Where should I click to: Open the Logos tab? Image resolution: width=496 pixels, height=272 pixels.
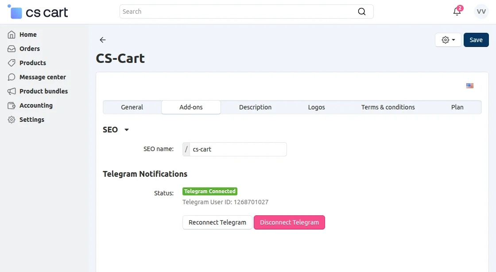point(316,107)
